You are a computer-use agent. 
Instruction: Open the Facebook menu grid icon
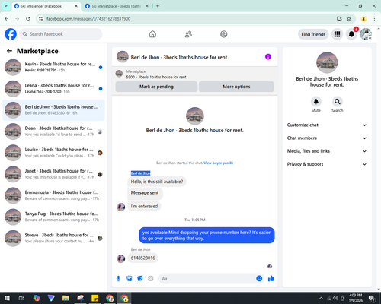tap(337, 34)
